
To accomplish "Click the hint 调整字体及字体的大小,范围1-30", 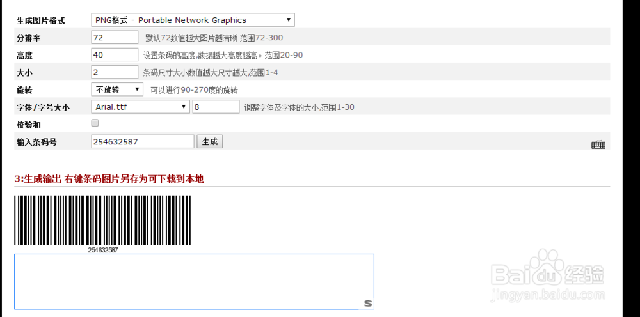I will (x=299, y=107).
